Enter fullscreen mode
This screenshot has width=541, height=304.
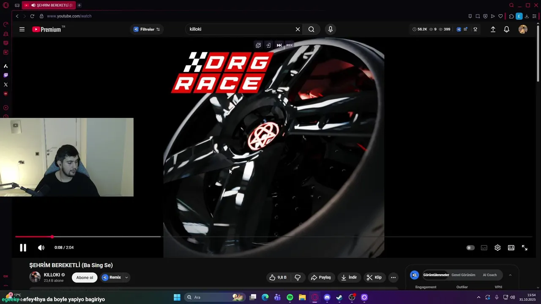525,247
